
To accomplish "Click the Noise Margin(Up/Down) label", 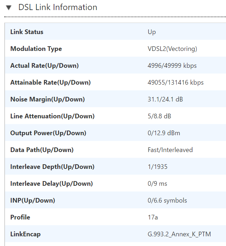I will tap(48, 99).
